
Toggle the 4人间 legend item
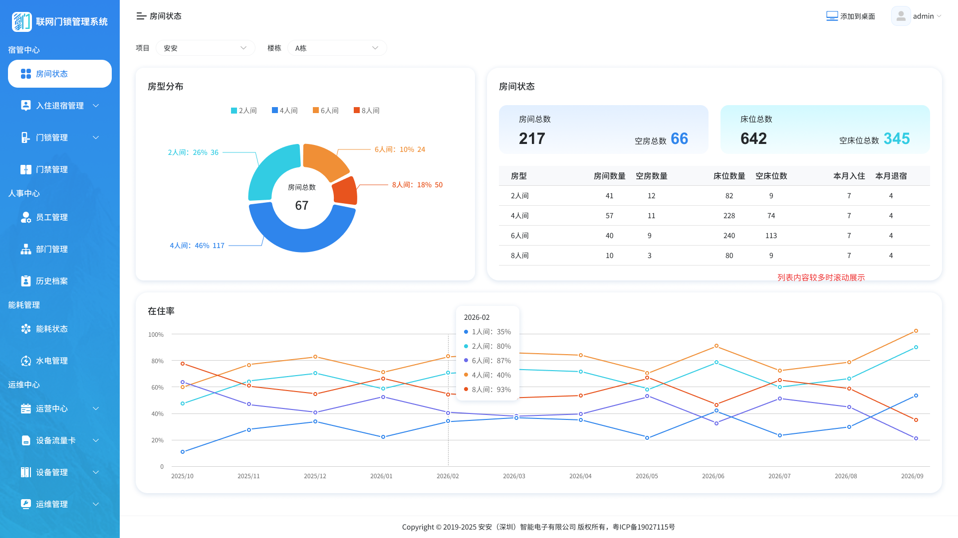pos(284,111)
